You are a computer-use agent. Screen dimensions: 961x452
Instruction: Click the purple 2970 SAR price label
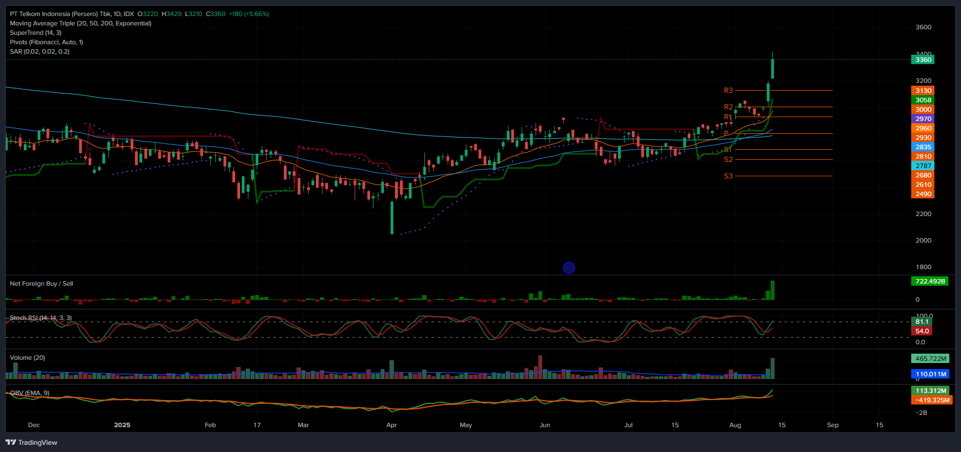923,119
